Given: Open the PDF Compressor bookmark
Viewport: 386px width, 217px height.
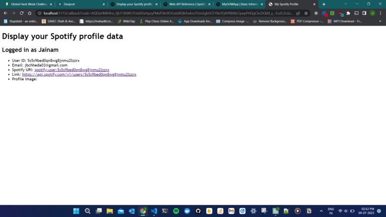Looking at the screenshot, I should point(307,21).
